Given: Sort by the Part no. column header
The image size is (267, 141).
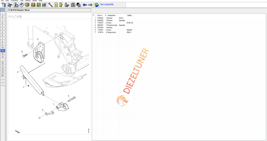Looking at the screenshot, I should 100,15.
